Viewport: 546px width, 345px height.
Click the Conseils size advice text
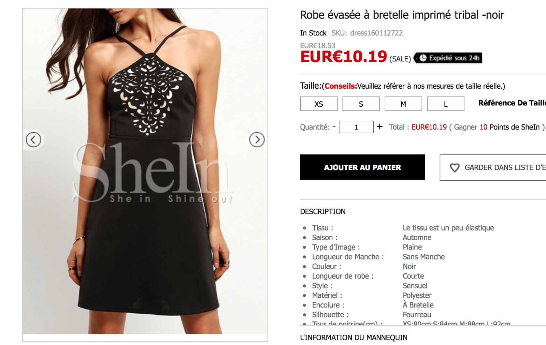(341, 86)
